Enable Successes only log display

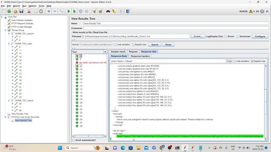coord(238,36)
